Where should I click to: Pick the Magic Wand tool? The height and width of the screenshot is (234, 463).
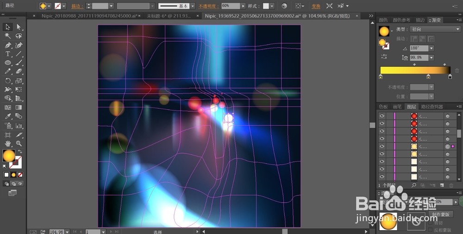pyautogui.click(x=8, y=36)
